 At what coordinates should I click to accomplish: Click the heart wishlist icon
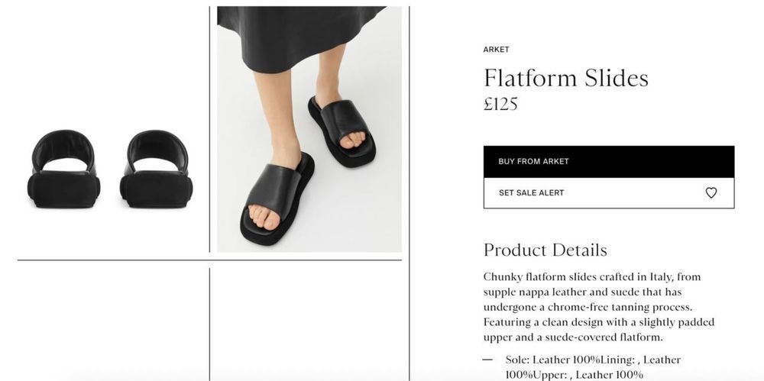[711, 193]
